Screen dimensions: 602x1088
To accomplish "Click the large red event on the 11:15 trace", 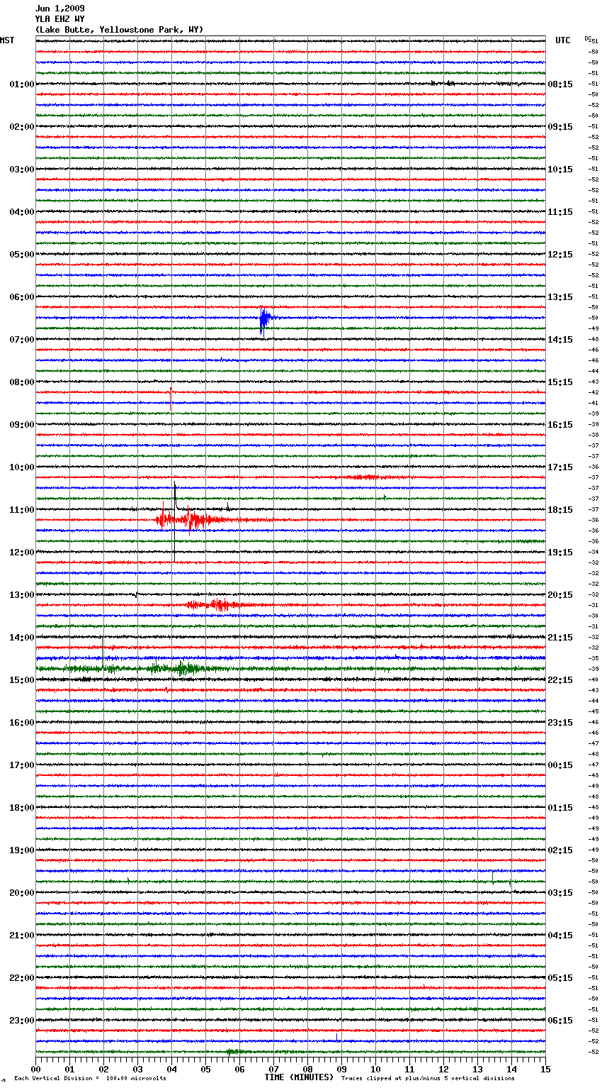I will (191, 521).
